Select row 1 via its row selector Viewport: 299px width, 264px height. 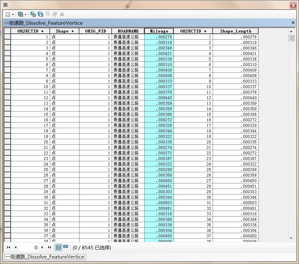7,37
